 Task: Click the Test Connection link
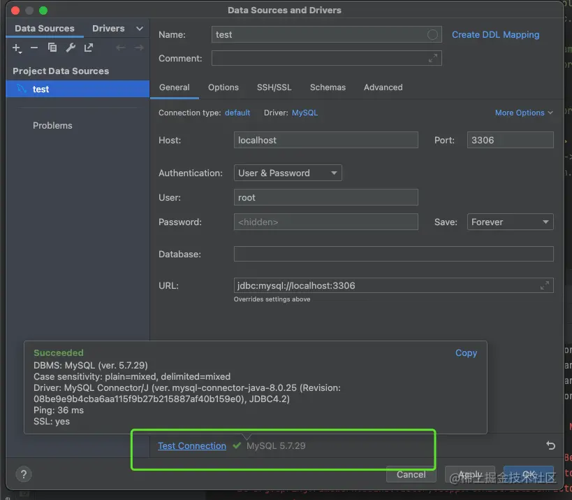pos(192,445)
